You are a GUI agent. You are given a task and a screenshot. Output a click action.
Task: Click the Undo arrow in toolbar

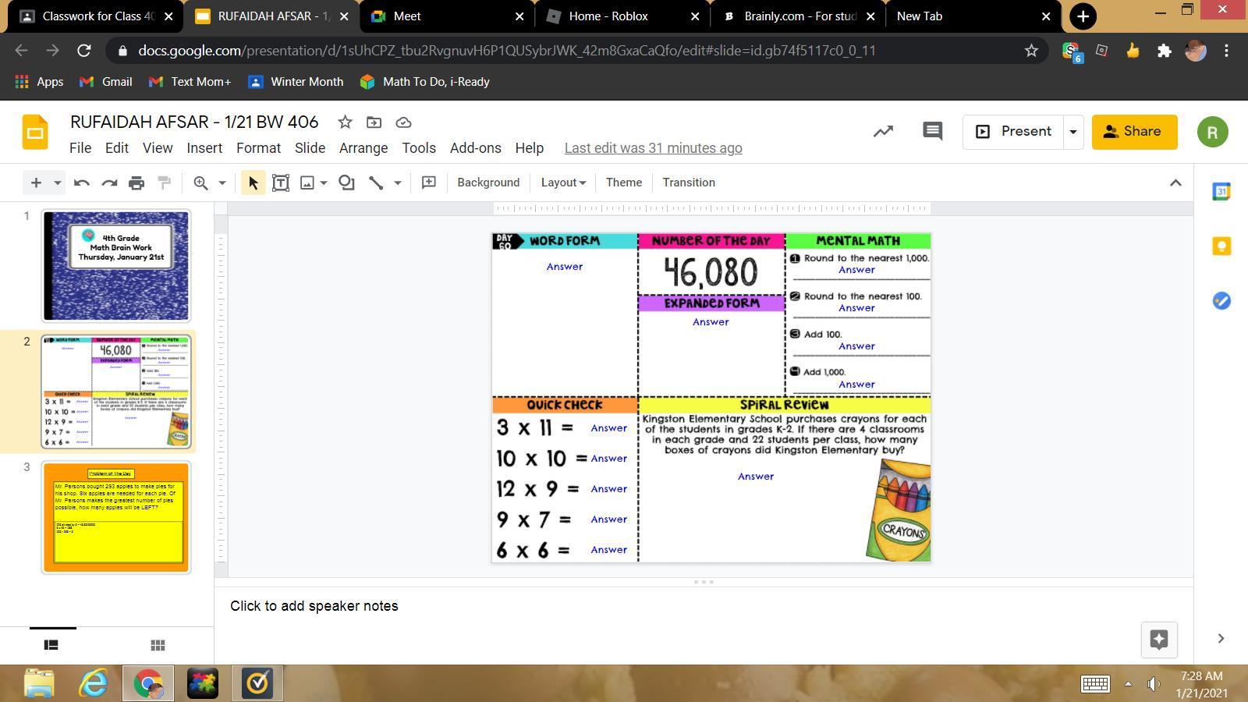tap(81, 183)
